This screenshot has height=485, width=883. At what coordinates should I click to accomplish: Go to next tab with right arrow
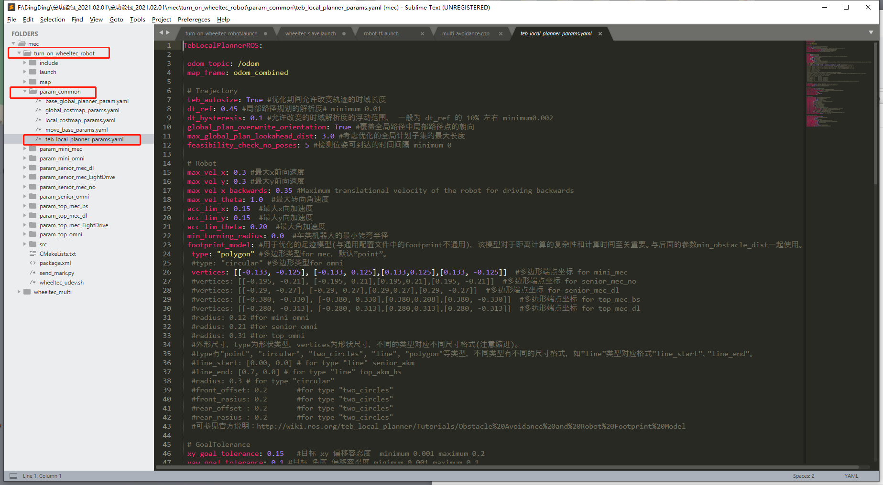(168, 32)
